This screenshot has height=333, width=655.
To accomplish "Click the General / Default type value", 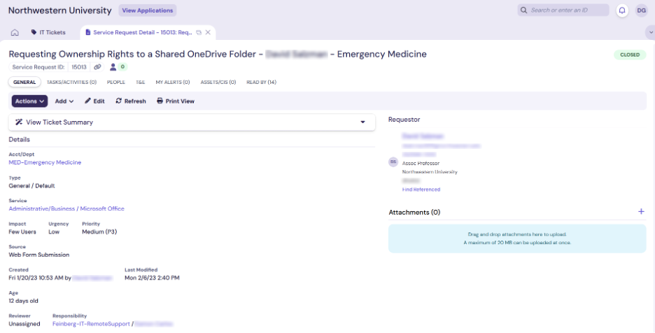I will coord(31,186).
